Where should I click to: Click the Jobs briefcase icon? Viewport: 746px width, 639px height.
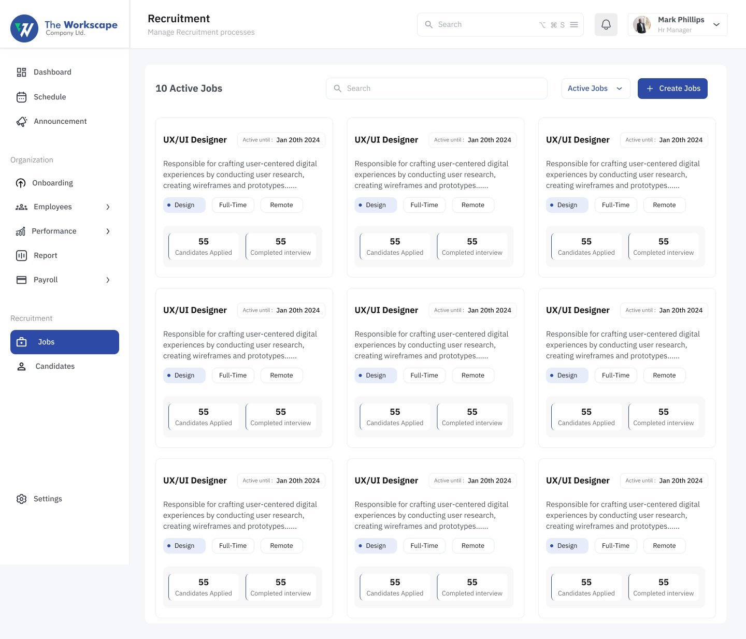point(21,342)
